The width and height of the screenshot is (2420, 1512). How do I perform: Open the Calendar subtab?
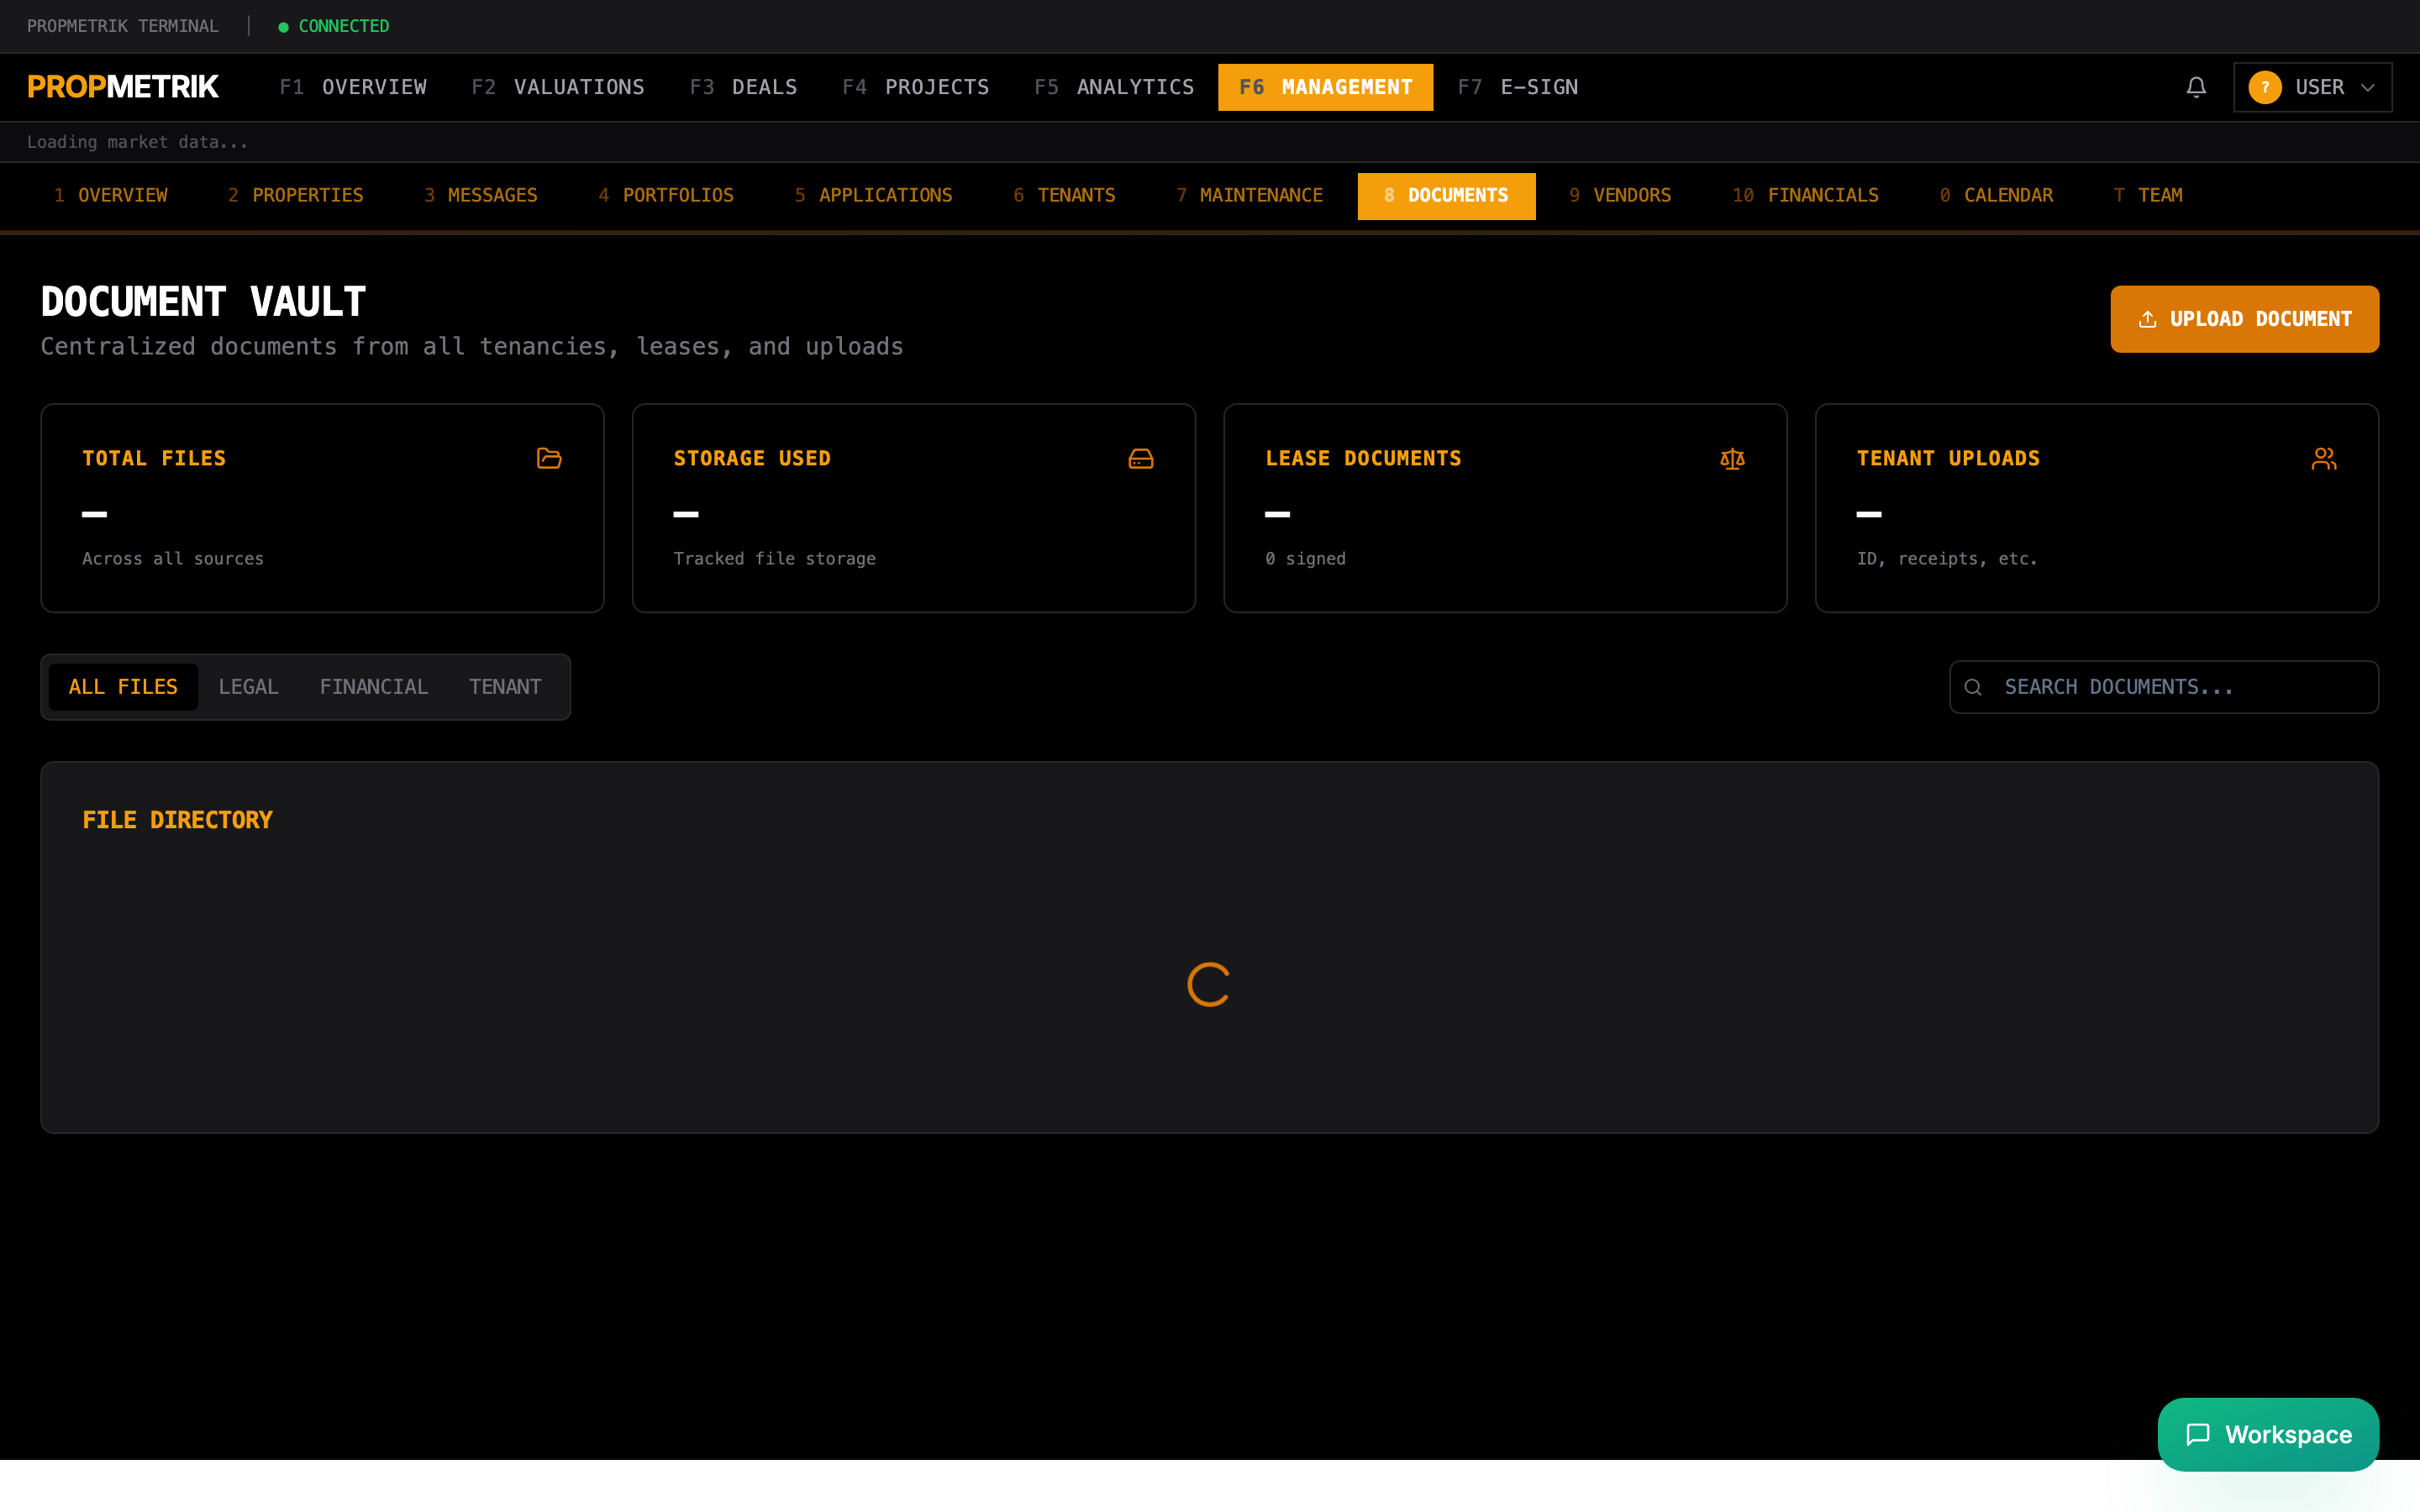(x=1996, y=195)
